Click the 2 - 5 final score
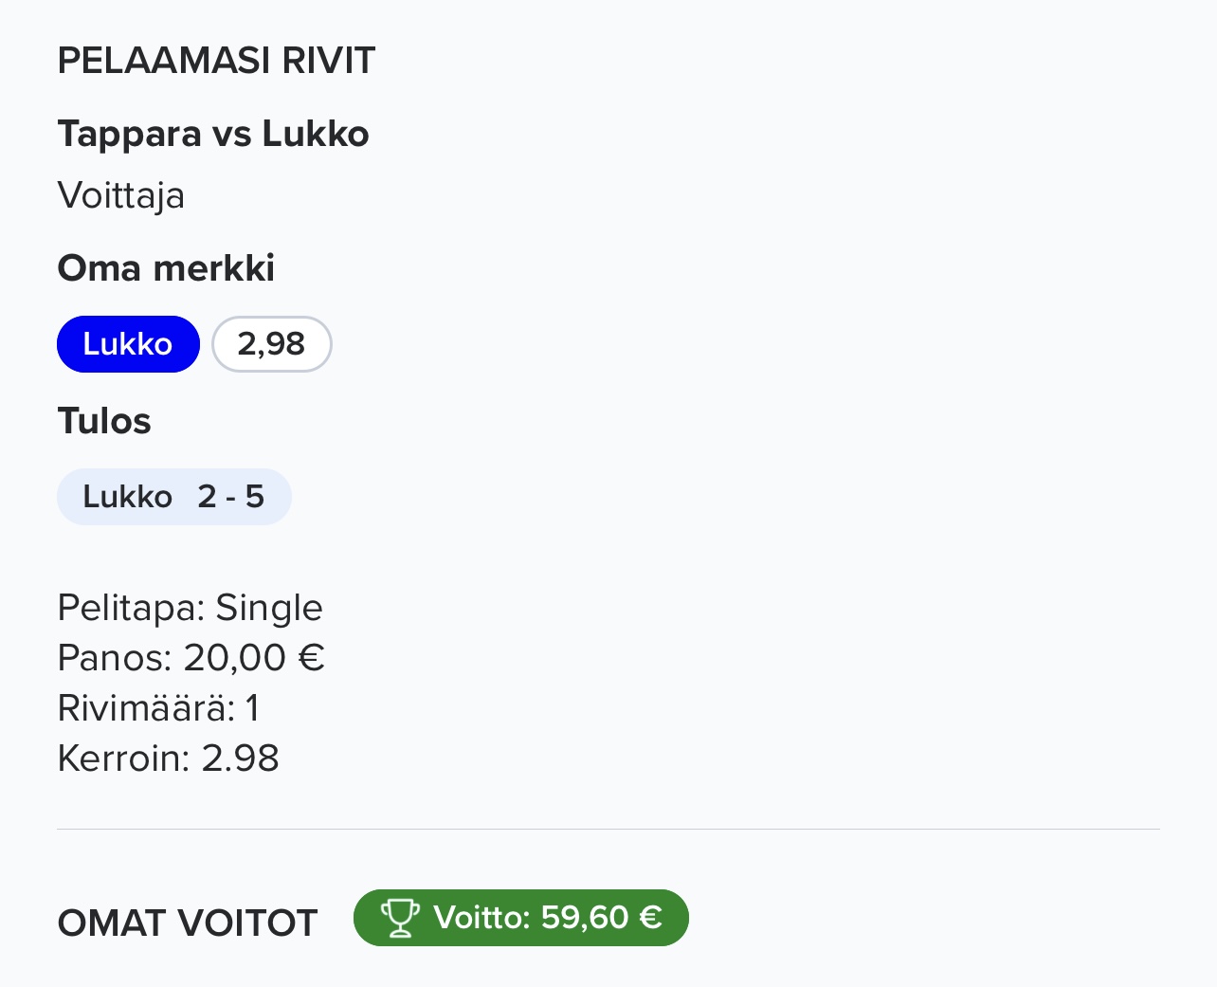The width and height of the screenshot is (1217, 987). [231, 497]
